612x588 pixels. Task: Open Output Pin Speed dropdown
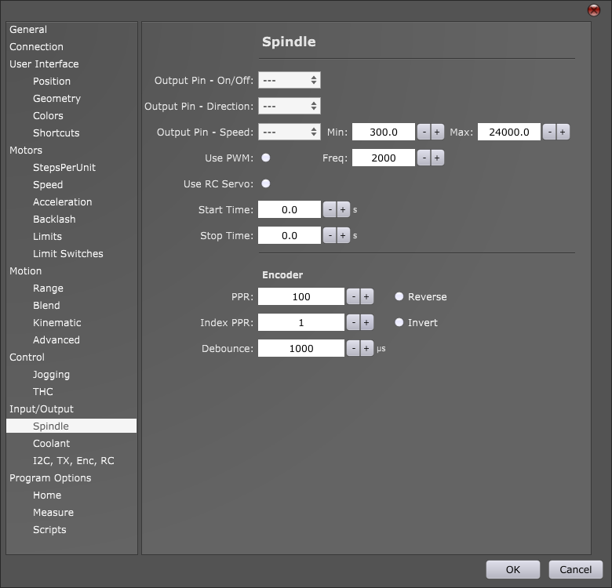[x=290, y=132]
